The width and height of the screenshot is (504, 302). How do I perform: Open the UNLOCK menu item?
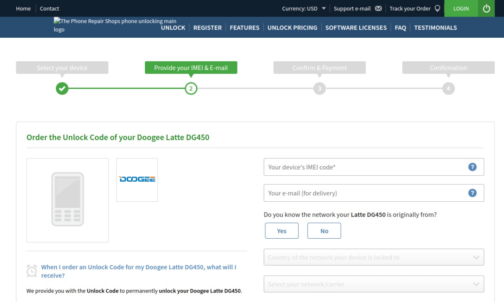173,28
